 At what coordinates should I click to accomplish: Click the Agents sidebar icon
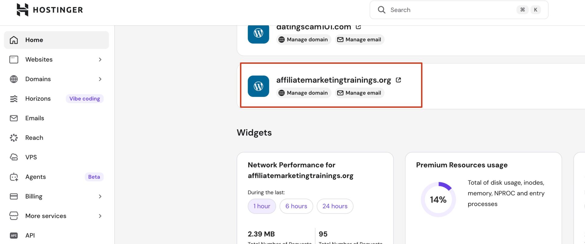click(x=14, y=177)
